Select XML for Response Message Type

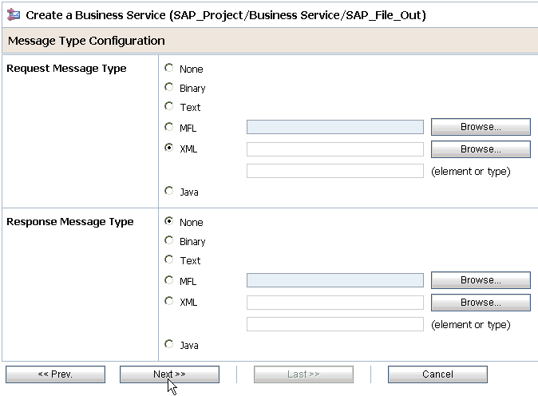point(168,301)
